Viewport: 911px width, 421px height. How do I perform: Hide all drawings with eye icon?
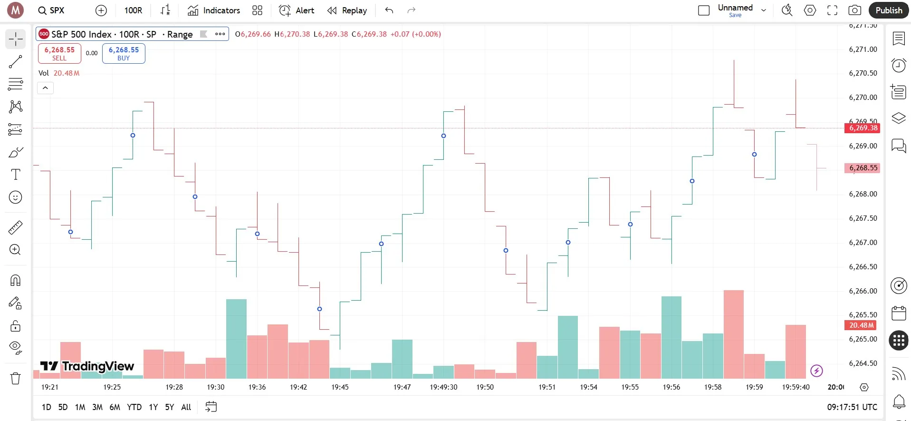click(x=15, y=347)
